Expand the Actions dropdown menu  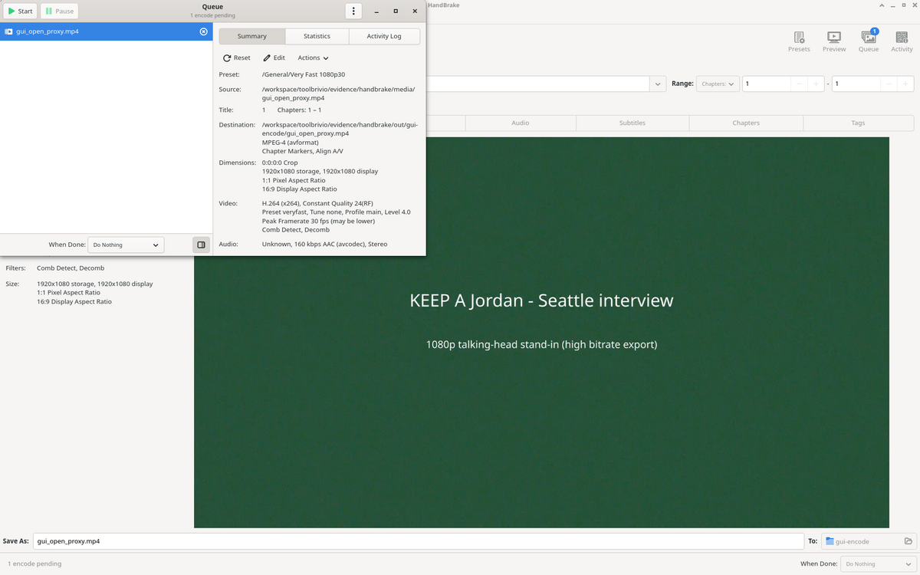(x=313, y=58)
